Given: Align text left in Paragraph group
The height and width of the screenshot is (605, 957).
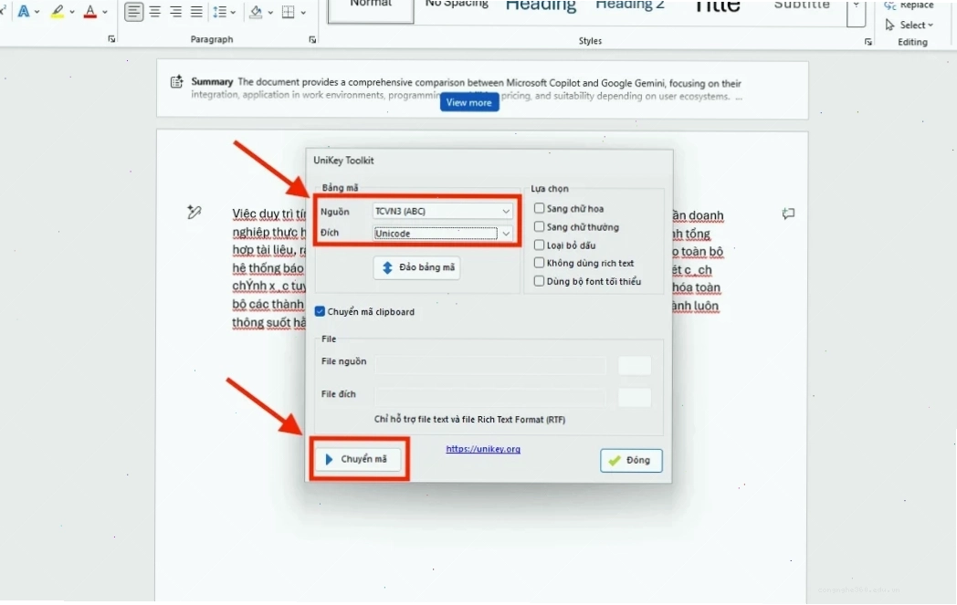Looking at the screenshot, I should pos(133,12).
